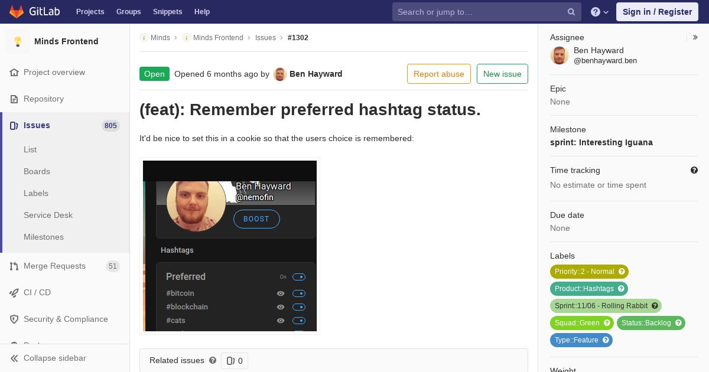Image resolution: width=709 pixels, height=372 pixels.
Task: Click the Report abuse button
Action: [x=439, y=74]
